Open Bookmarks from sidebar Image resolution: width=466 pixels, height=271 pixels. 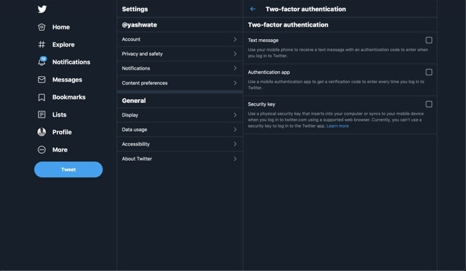pyautogui.click(x=69, y=97)
